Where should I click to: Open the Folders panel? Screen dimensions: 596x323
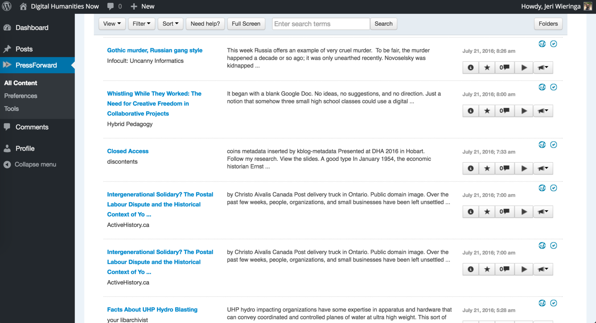(x=548, y=24)
